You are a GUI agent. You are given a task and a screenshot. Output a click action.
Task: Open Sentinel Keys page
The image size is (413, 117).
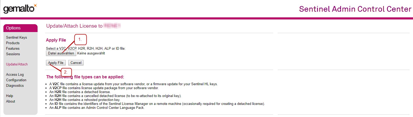tap(17, 38)
